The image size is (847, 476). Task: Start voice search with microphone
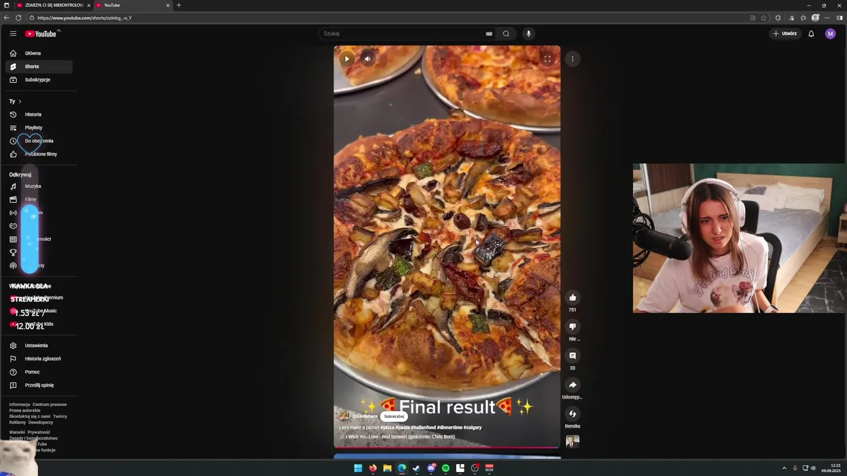[528, 34]
